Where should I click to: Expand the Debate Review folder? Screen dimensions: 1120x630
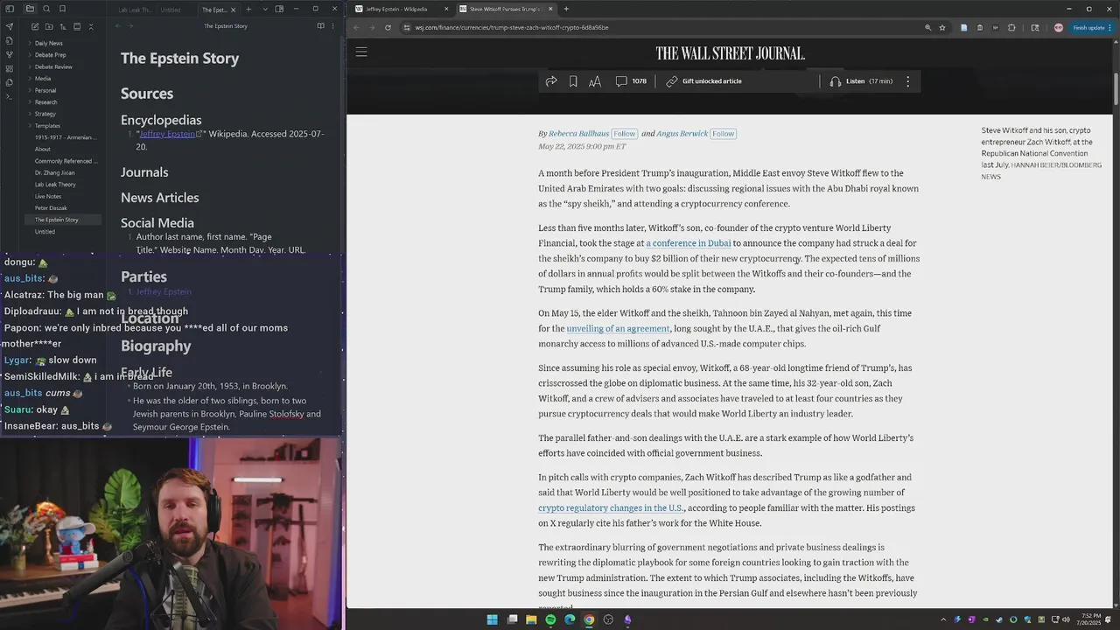point(53,66)
